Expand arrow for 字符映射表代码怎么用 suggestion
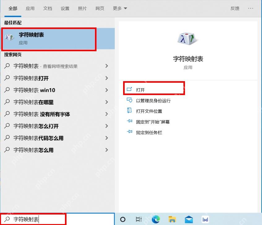The width and height of the screenshot is (262, 225). 107,138
